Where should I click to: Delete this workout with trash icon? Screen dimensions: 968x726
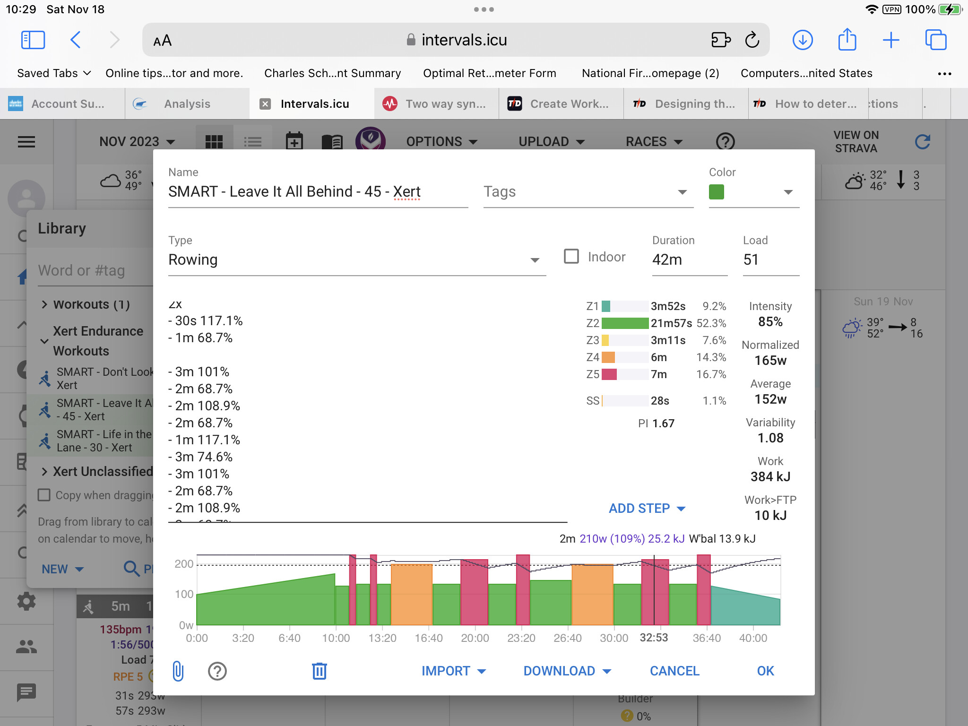tap(320, 671)
